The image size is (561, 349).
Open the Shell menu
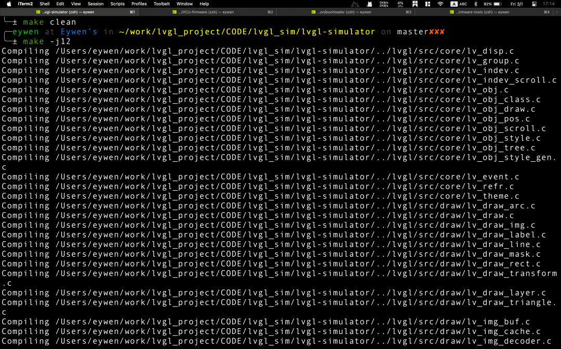click(x=45, y=4)
